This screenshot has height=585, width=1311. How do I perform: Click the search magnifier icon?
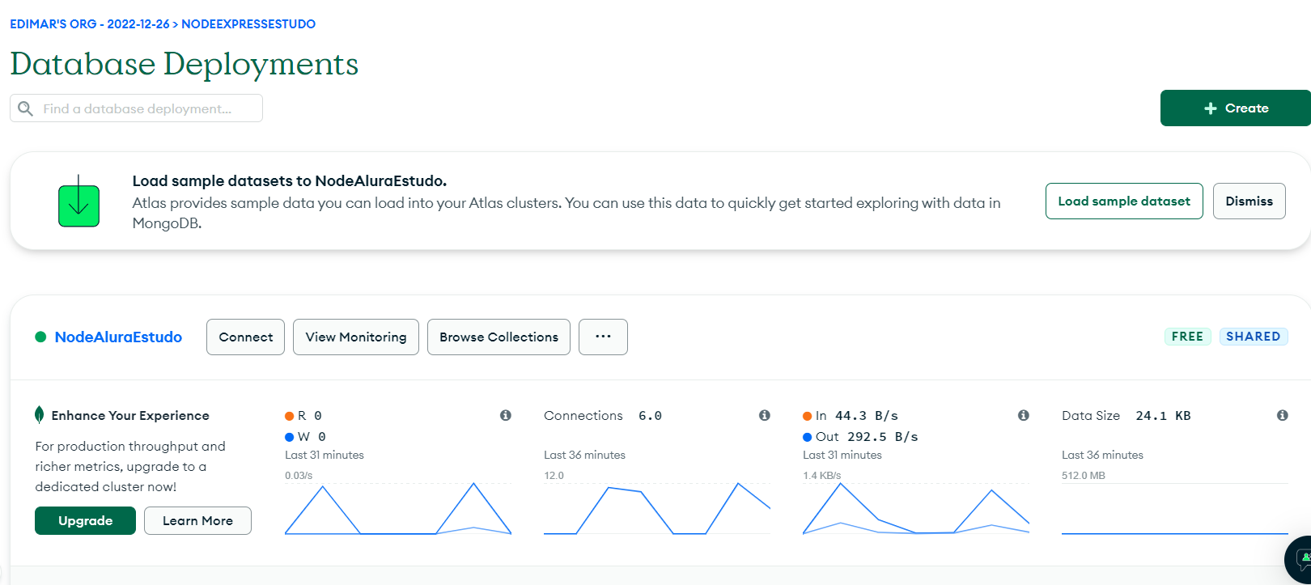tap(26, 108)
